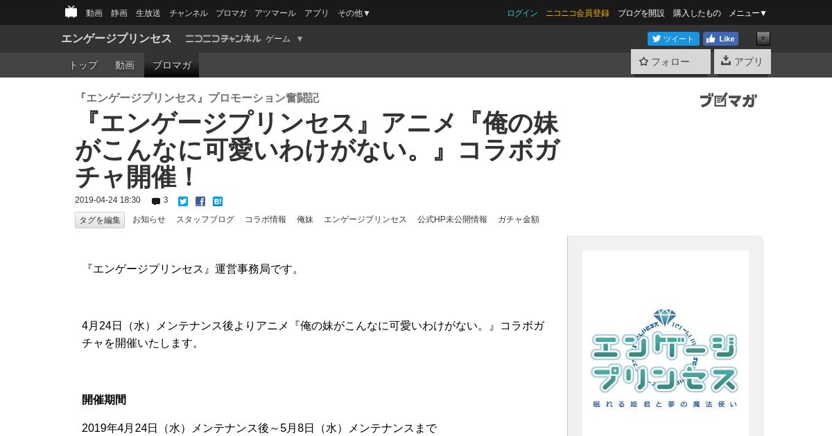Bookmark with Hatena B! icon

pyautogui.click(x=218, y=201)
